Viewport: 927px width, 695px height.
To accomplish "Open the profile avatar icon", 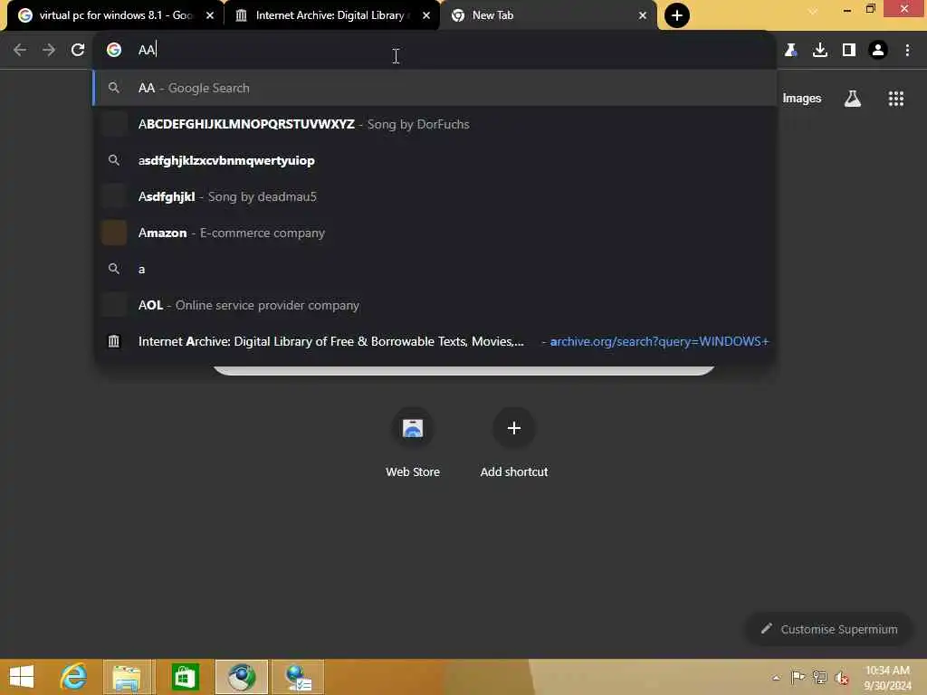I will (x=878, y=51).
